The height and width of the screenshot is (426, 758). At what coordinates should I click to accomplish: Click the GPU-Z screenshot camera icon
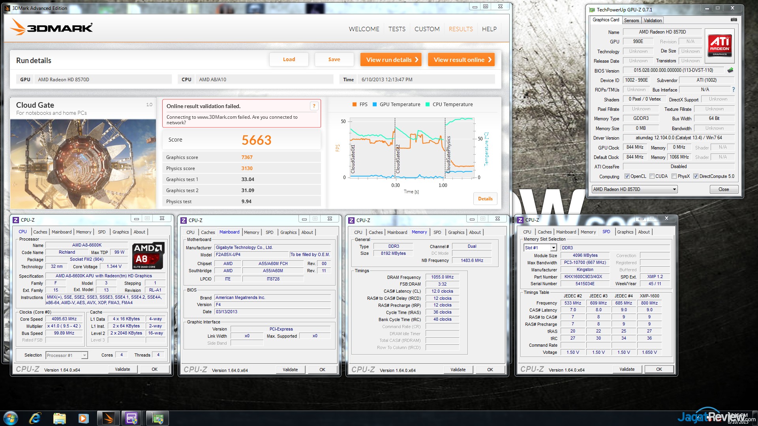734,20
